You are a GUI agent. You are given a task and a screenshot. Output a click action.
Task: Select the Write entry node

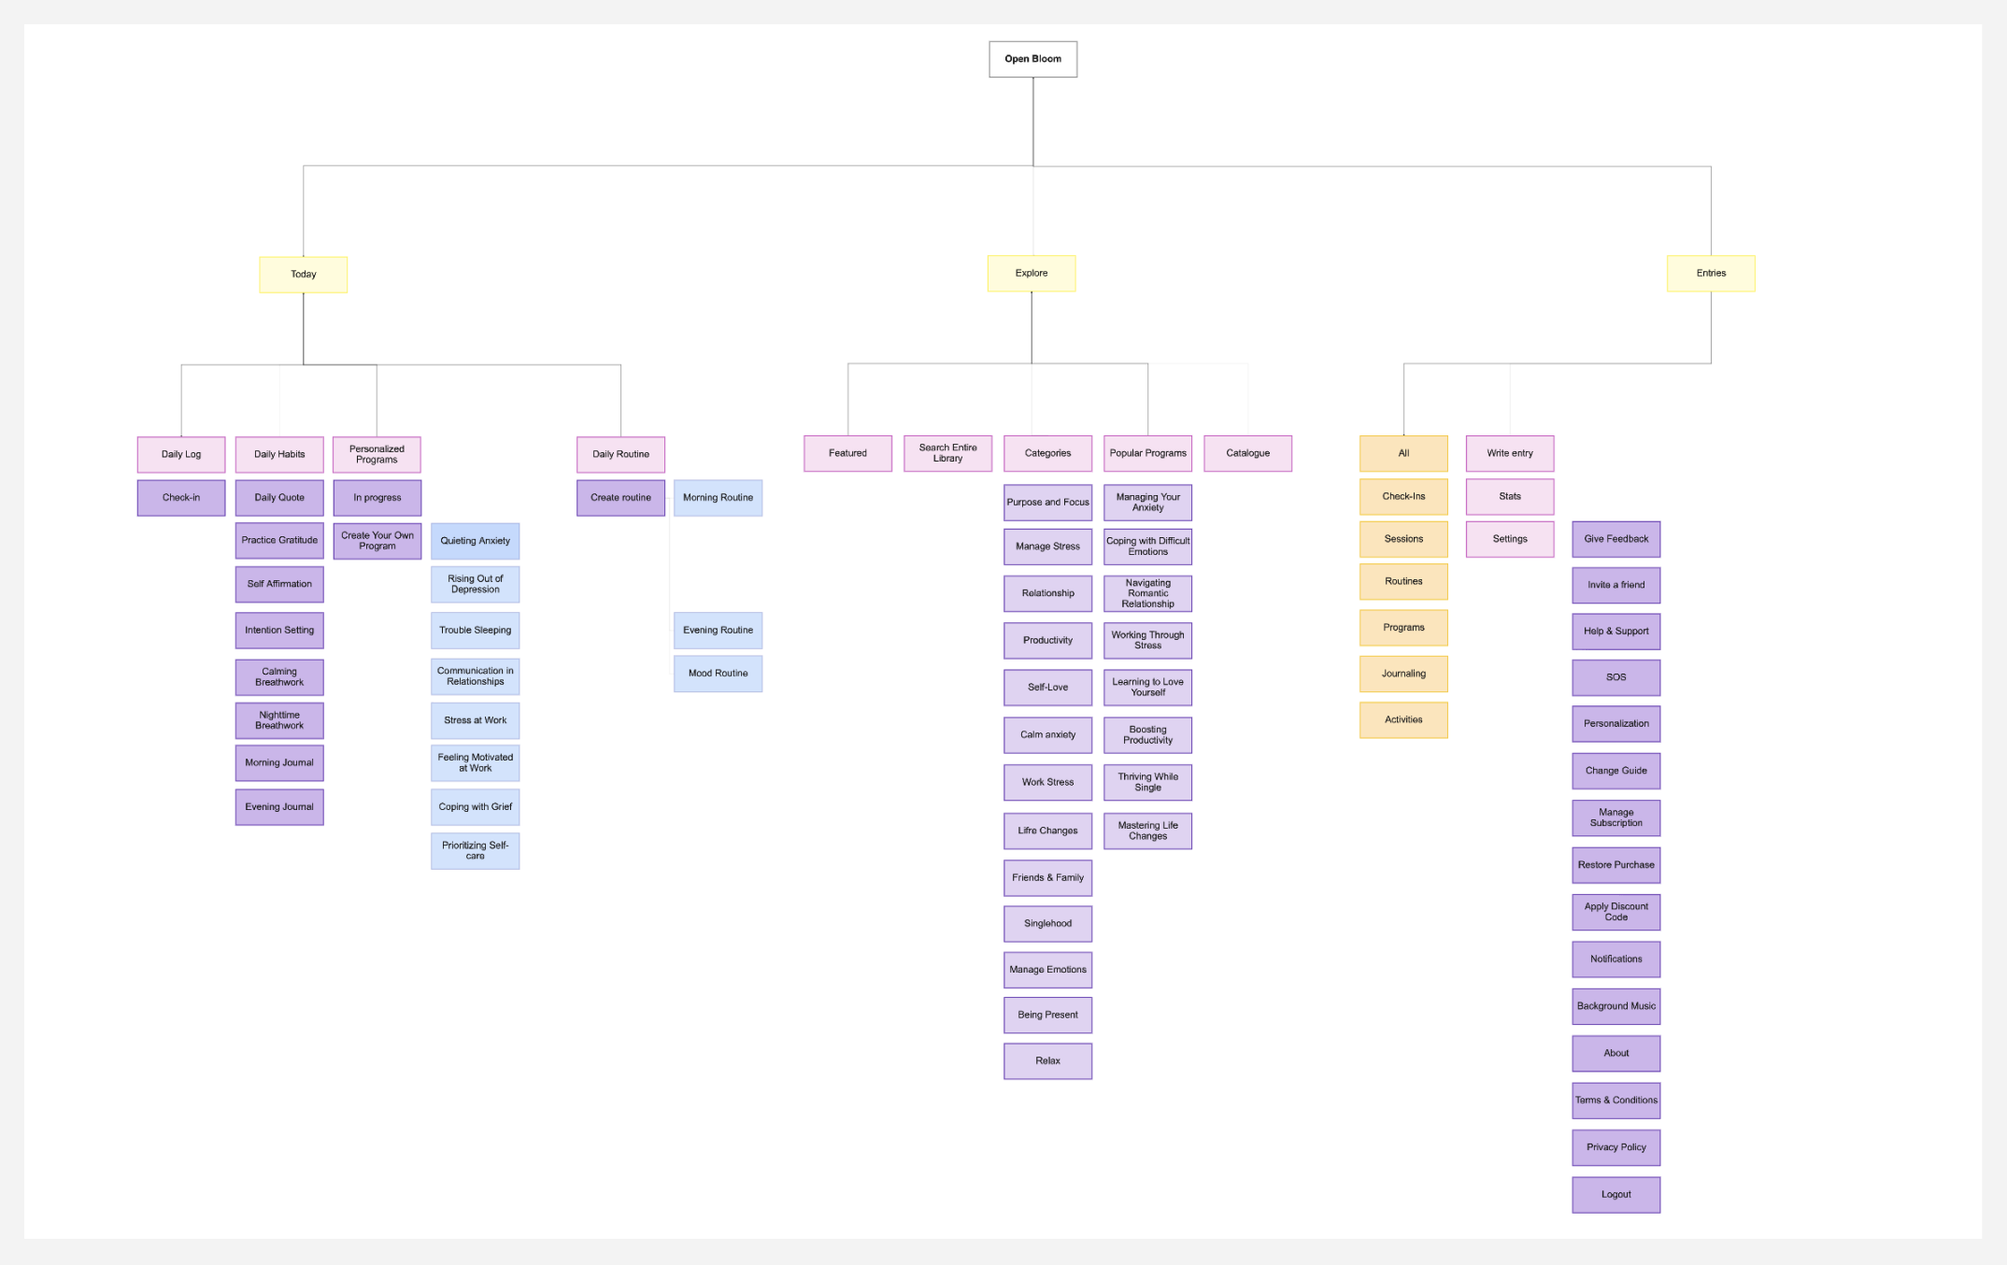point(1509,453)
